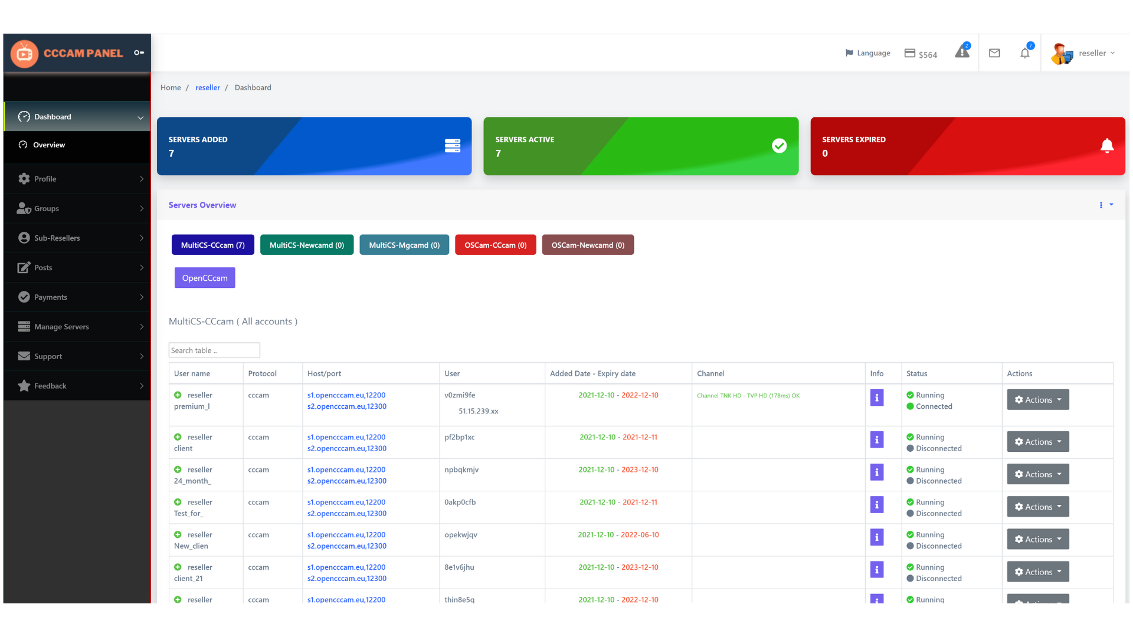Open info icon for user npbqkmjv
1133x637 pixels.
(x=877, y=472)
